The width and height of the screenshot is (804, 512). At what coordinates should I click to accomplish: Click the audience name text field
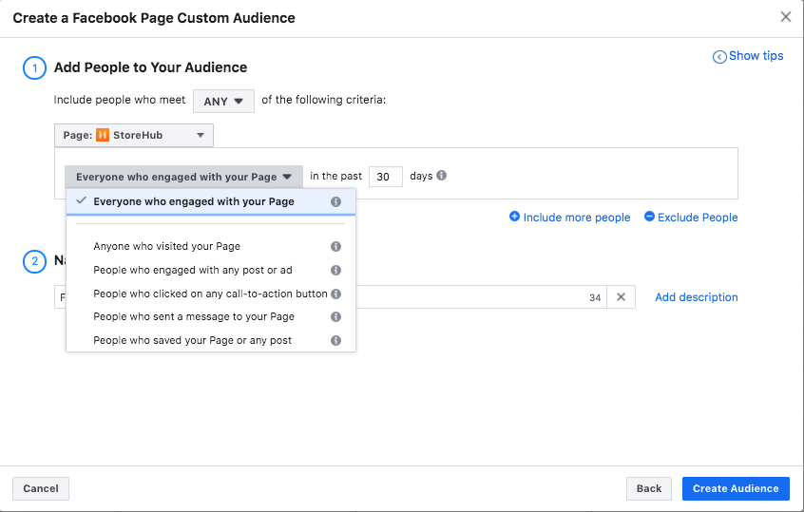point(330,296)
